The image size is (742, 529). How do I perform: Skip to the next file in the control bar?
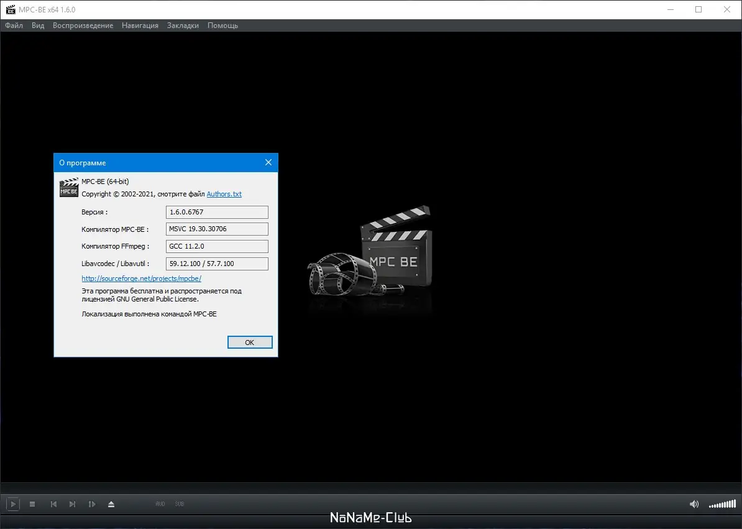click(73, 504)
